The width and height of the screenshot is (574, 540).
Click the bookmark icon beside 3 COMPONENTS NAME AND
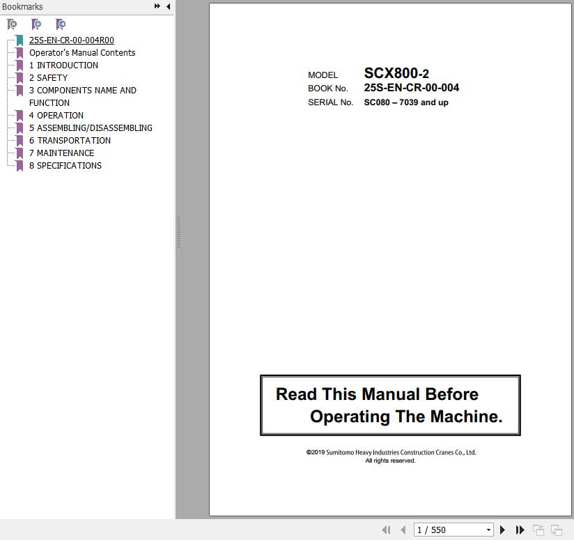point(20,91)
